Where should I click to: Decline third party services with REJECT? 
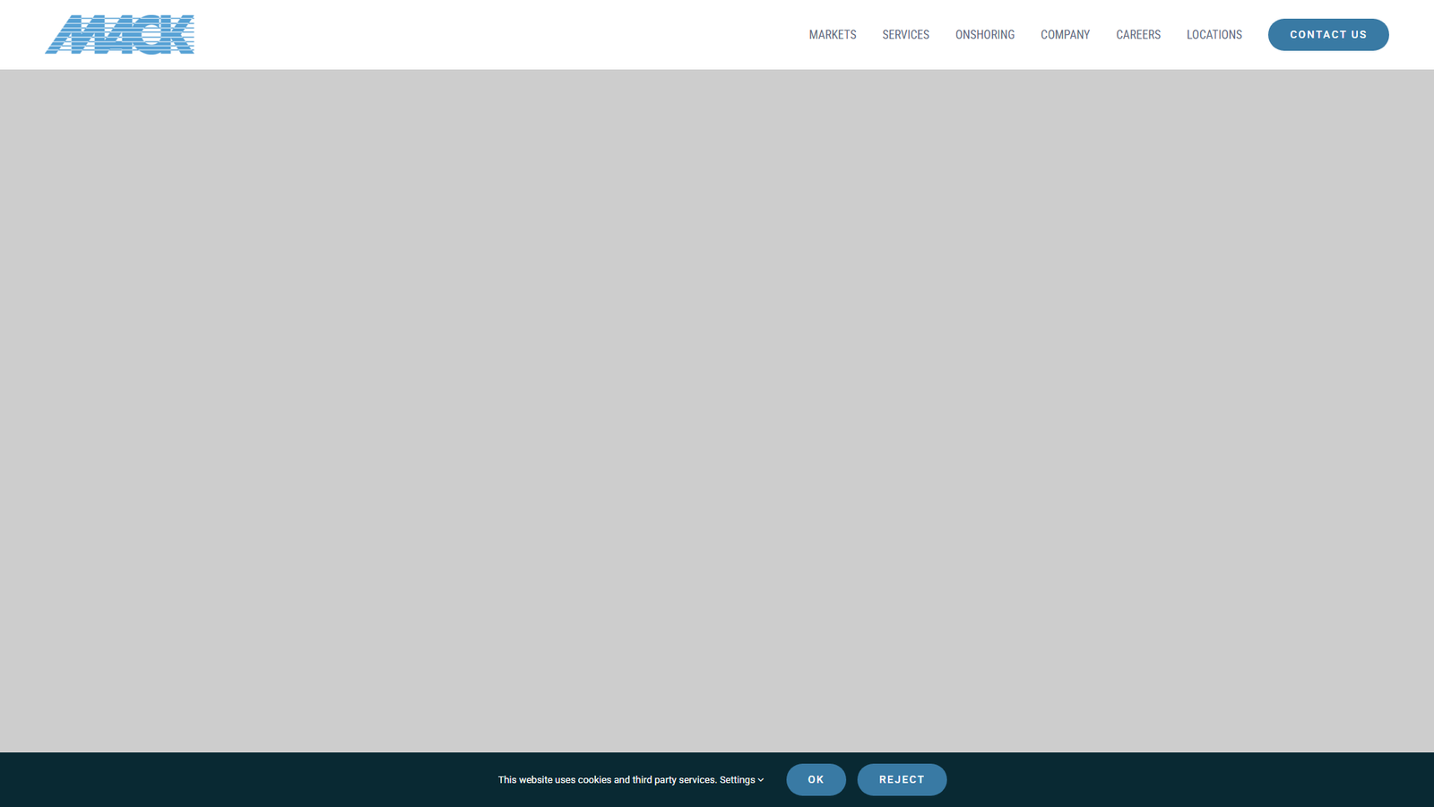click(x=901, y=780)
